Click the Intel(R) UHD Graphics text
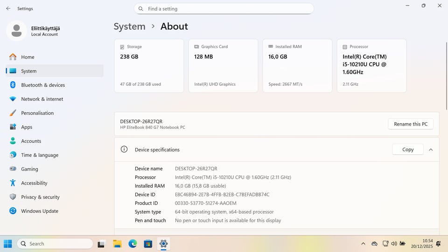 click(215, 84)
